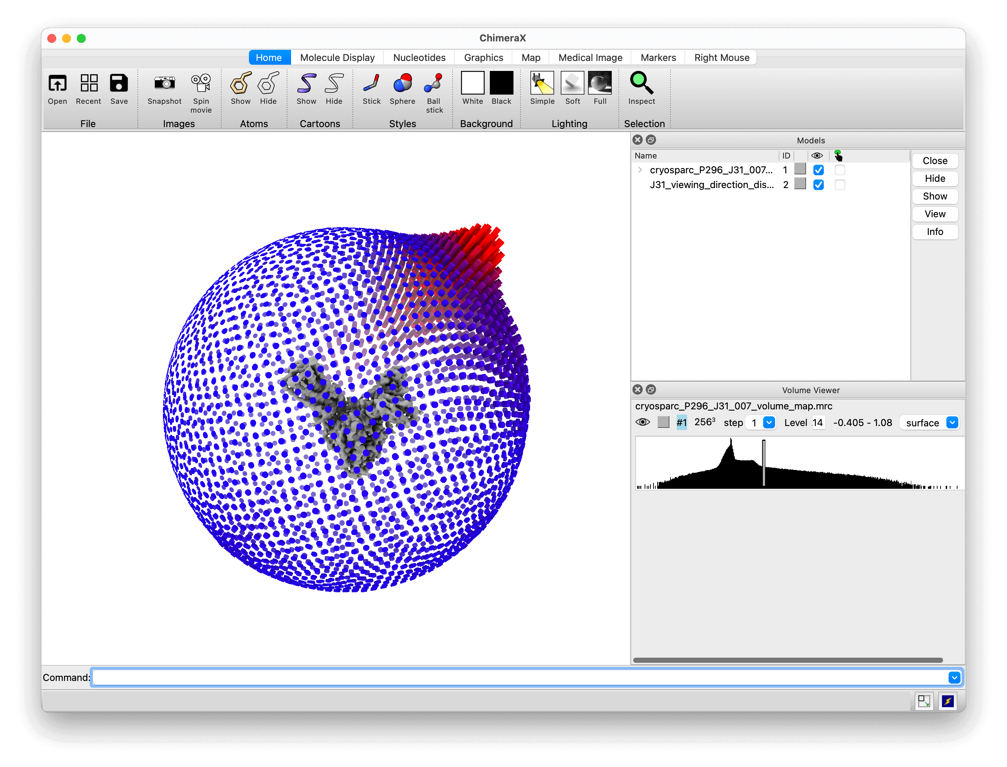Start Spin movie recording
Viewport: 1007px width, 767px height.
[201, 83]
